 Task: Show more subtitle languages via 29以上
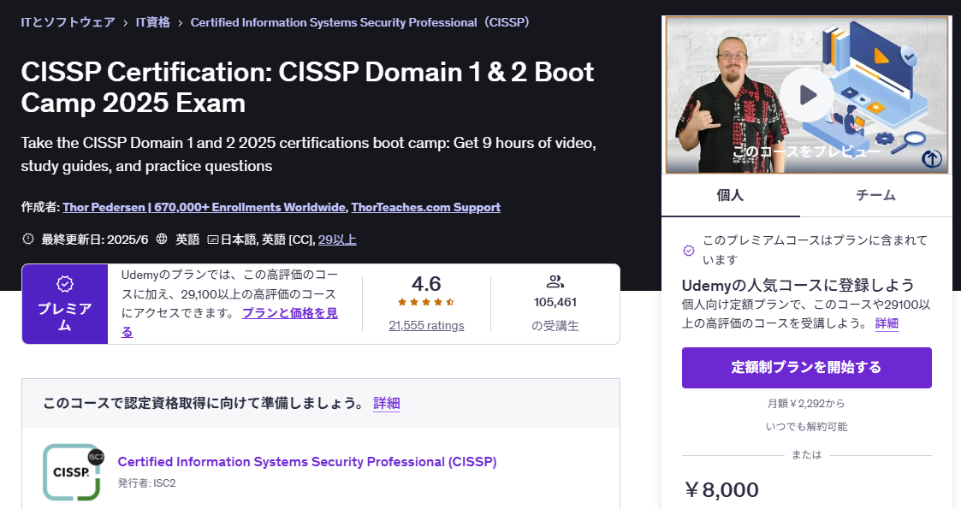(337, 240)
